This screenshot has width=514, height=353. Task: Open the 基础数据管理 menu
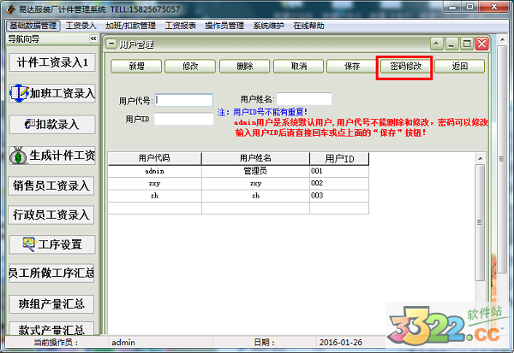(33, 26)
